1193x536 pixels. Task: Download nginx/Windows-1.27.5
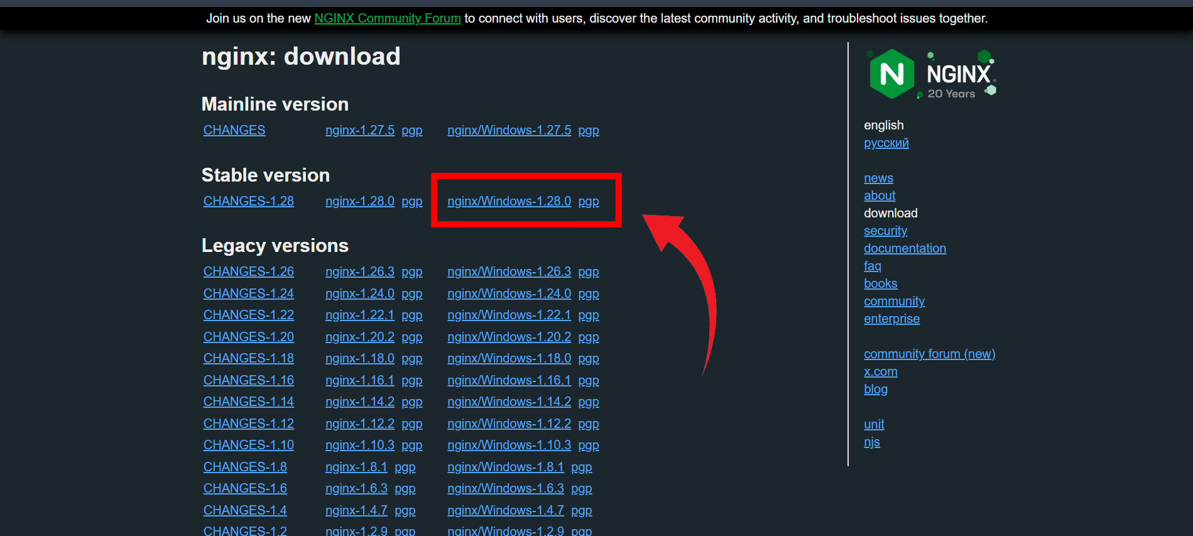point(509,130)
